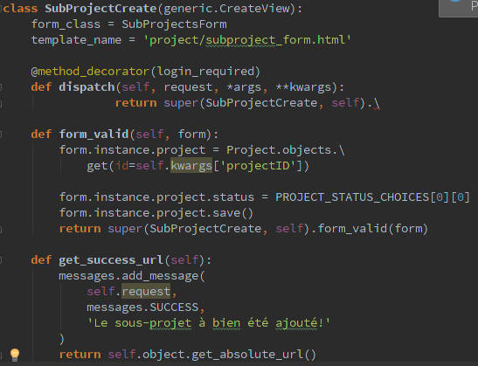The width and height of the screenshot is (478, 366).
Task: Click the get_success_url method name
Action: pyautogui.click(x=111, y=260)
